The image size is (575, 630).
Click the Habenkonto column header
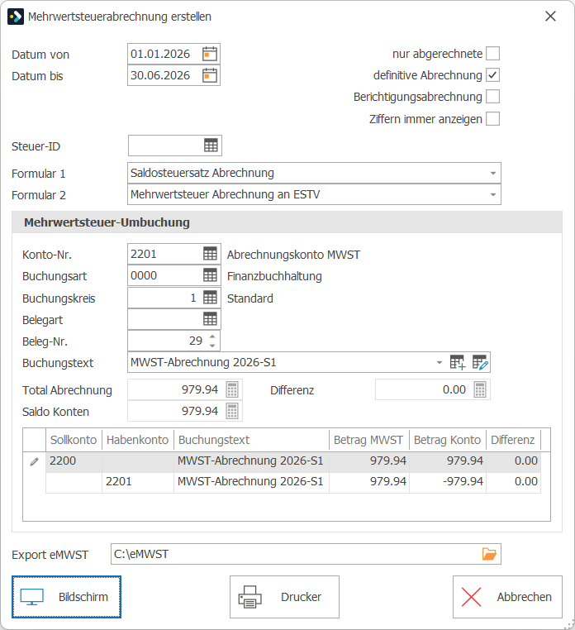138,440
